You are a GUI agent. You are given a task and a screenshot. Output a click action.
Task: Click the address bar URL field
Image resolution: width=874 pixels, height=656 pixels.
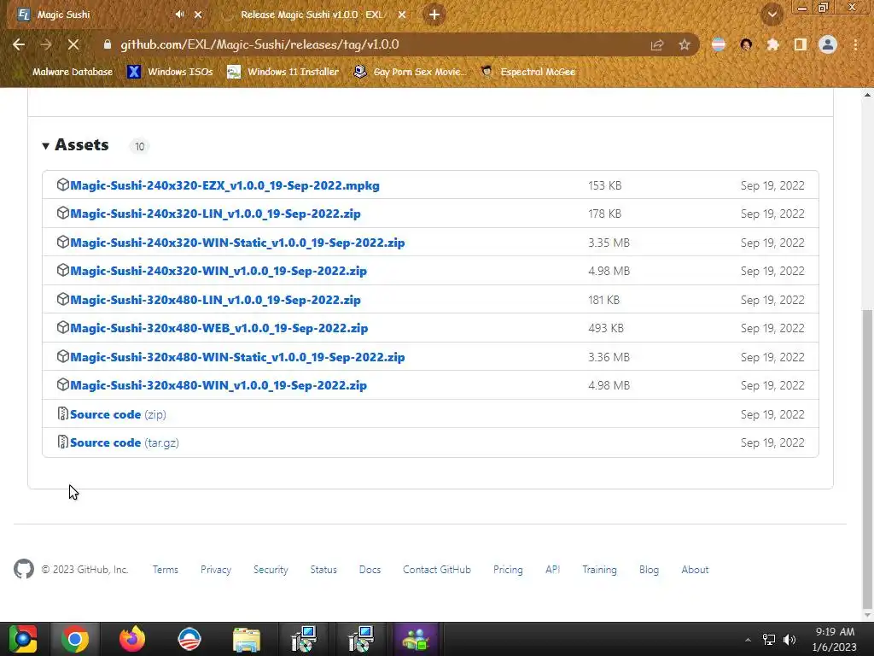point(379,44)
